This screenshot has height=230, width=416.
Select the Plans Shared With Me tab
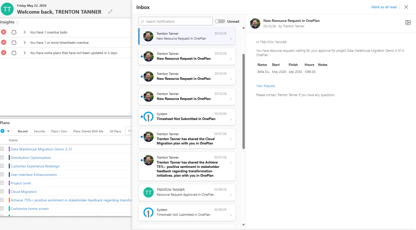(88, 131)
